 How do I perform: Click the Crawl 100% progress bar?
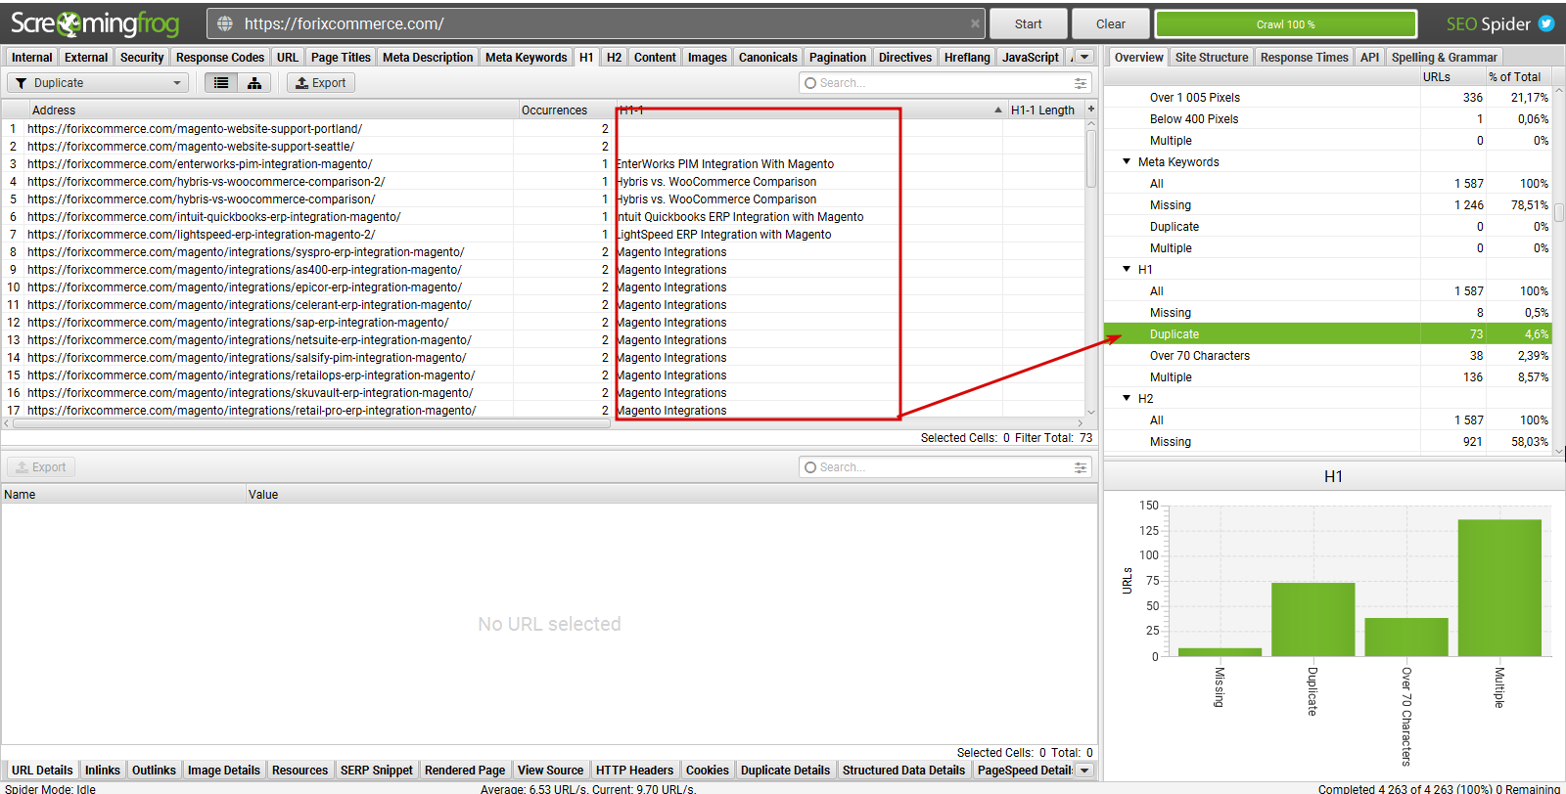[1286, 23]
